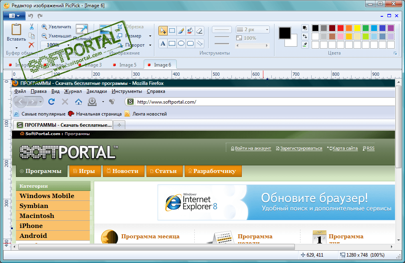This screenshot has width=405, height=263.
Task: Select the eyedropper color picker
Action: (305, 45)
